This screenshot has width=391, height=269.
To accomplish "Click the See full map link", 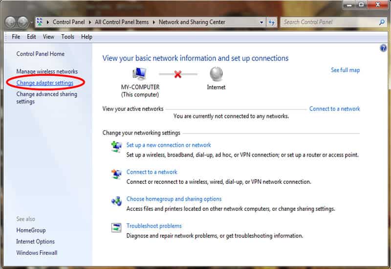I will [x=345, y=70].
